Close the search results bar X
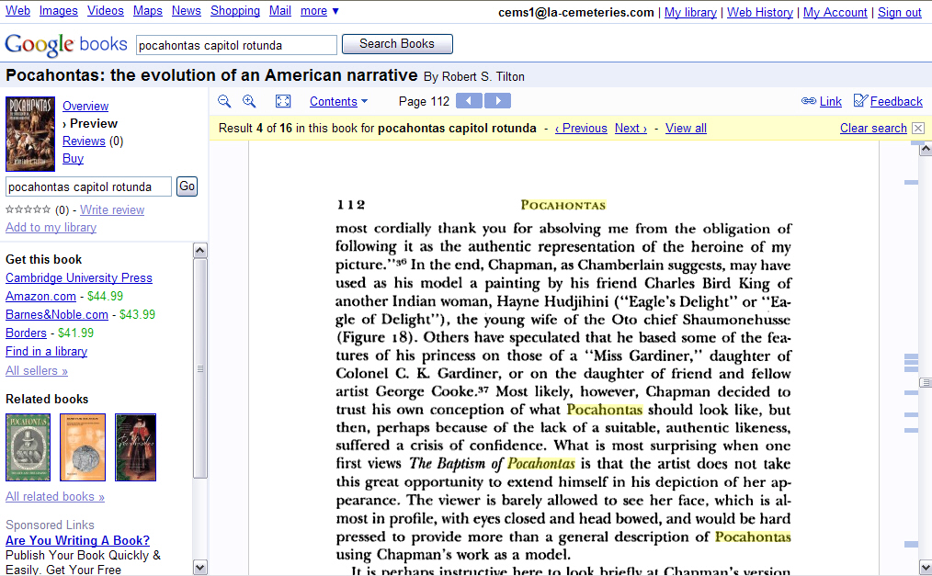 (x=918, y=129)
